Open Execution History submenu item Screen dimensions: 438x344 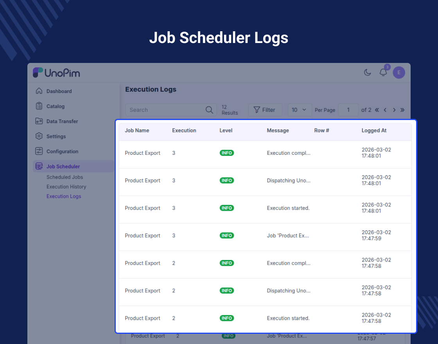click(66, 187)
